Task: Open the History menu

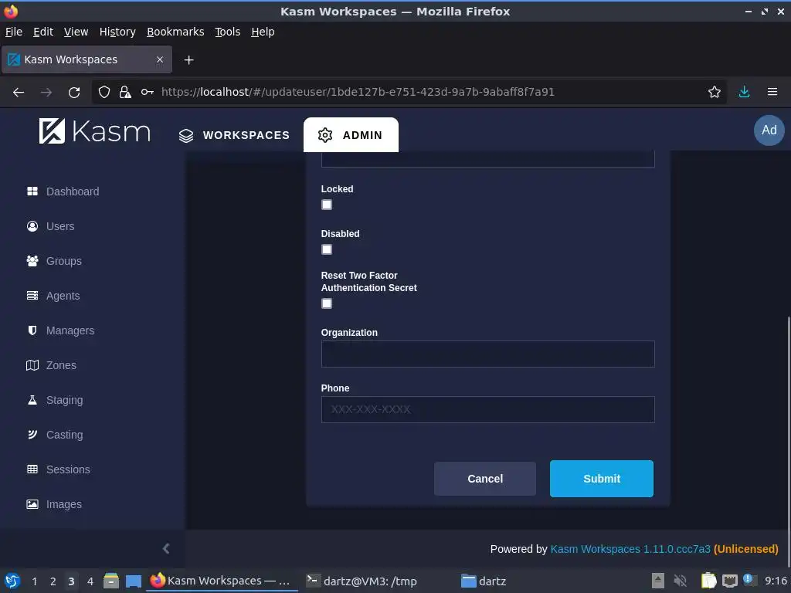Action: point(117,32)
